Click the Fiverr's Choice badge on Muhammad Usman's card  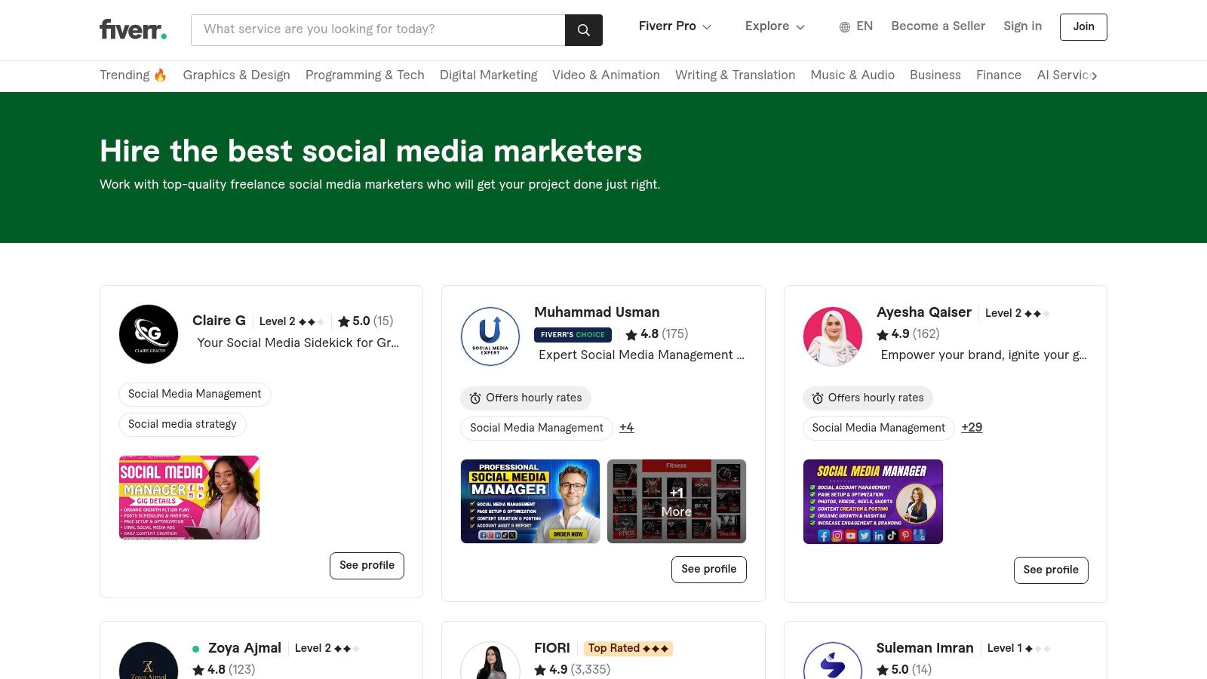click(573, 334)
